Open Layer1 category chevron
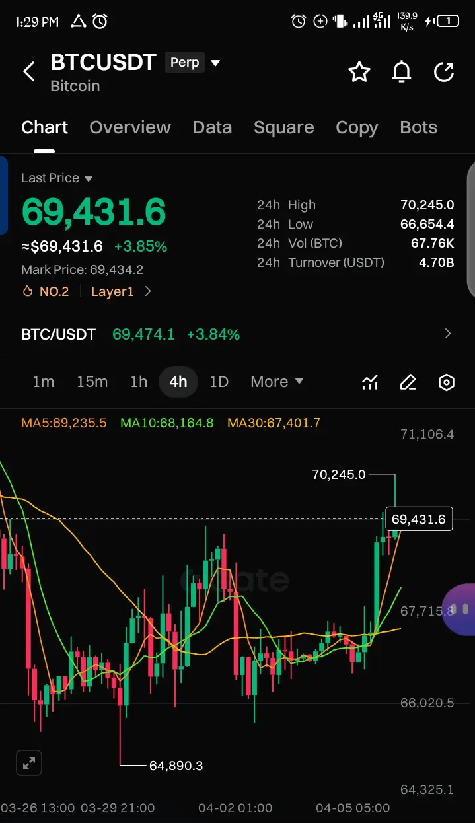Viewport: 475px width, 823px height. pyautogui.click(x=148, y=291)
